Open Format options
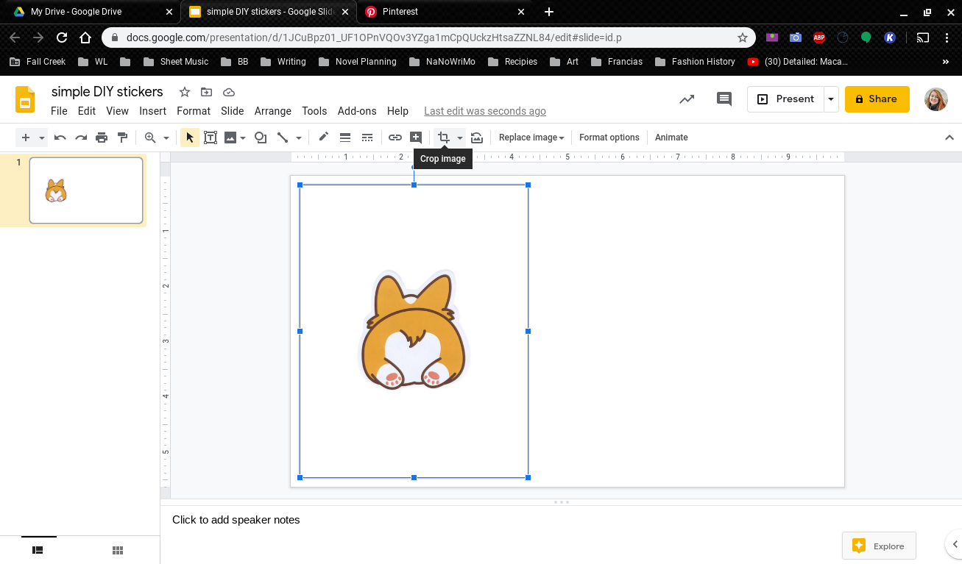Image resolution: width=962 pixels, height=564 pixels. pyautogui.click(x=609, y=137)
